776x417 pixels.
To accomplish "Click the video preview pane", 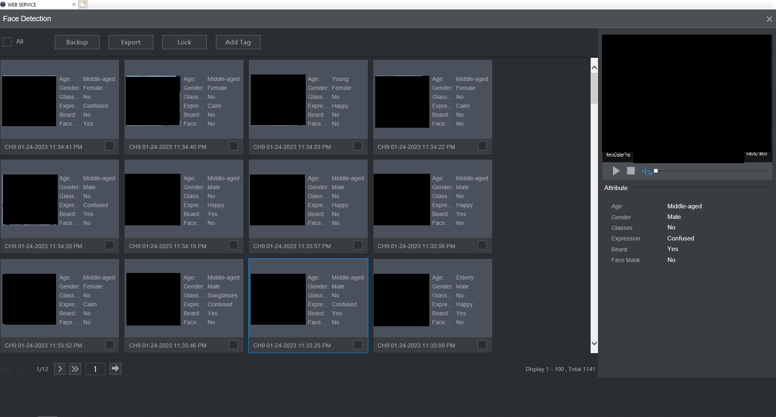I will 687,99.
